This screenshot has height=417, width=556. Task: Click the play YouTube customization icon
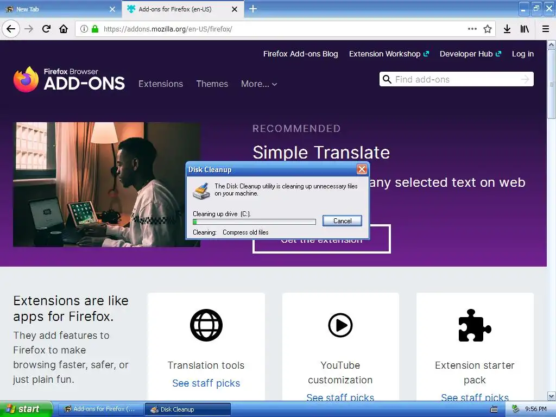pos(340,325)
